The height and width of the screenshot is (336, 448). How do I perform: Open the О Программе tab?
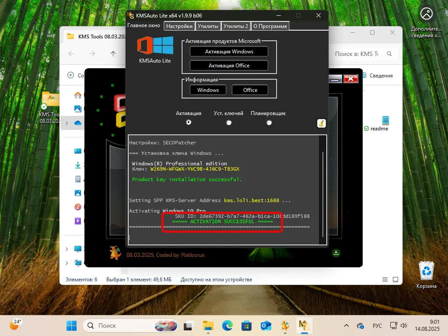270,26
